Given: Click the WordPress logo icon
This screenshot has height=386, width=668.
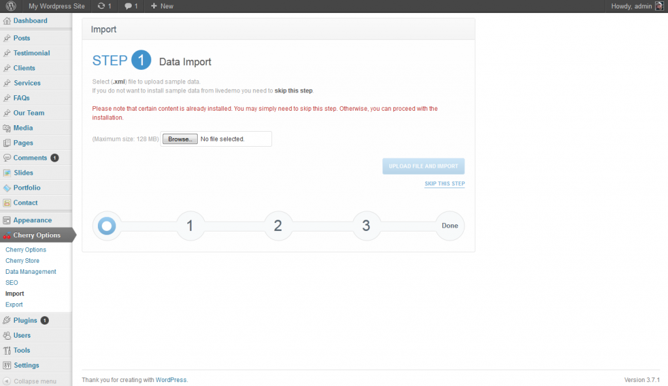Looking at the screenshot, I should 11,6.
